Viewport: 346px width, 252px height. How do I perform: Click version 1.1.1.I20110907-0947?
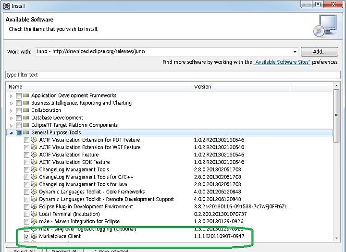pos(219,236)
